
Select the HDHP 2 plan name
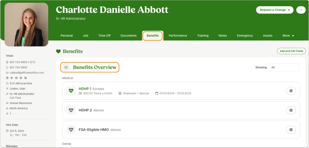pyautogui.click(x=85, y=110)
